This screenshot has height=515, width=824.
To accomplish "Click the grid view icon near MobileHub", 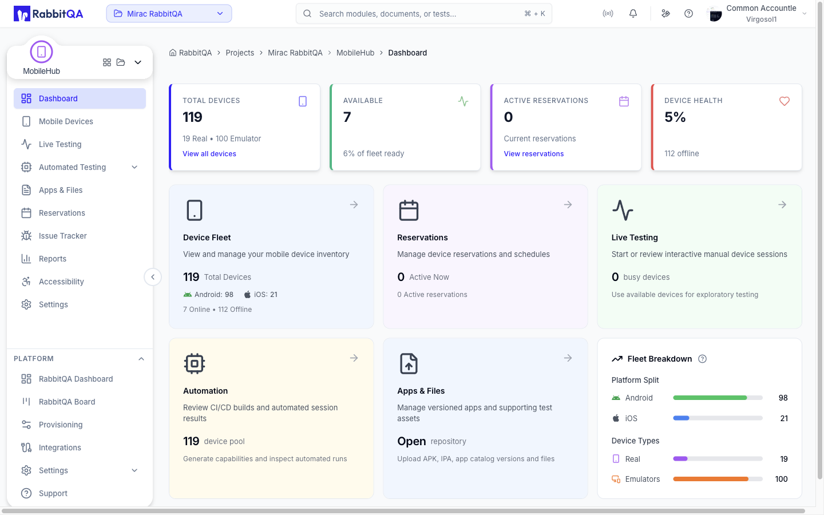I will (107, 62).
